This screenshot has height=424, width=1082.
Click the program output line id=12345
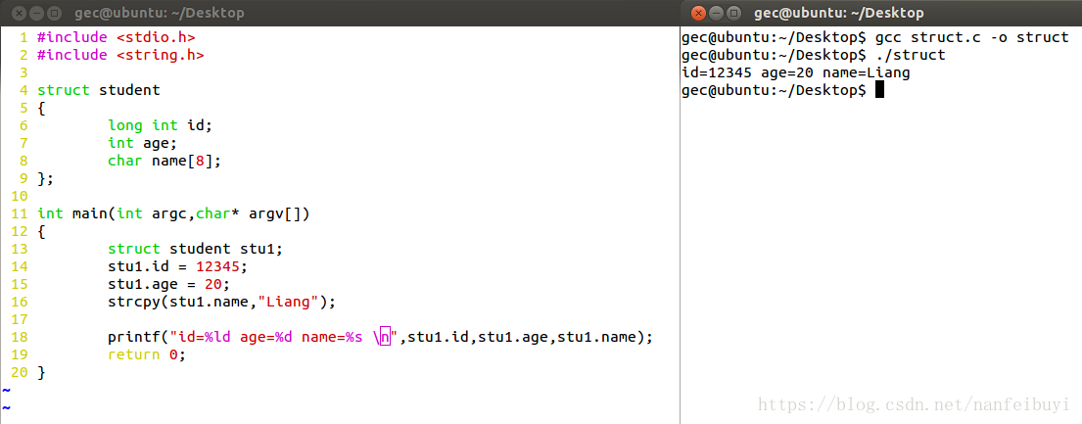pyautogui.click(x=796, y=72)
